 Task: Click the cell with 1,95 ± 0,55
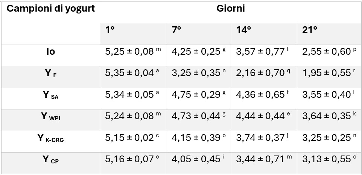329,77
